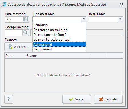Image resolution: width=128 pixels, height=109 pixels.
Task: Select De monitoração pontual option
Action: [x=59, y=40]
